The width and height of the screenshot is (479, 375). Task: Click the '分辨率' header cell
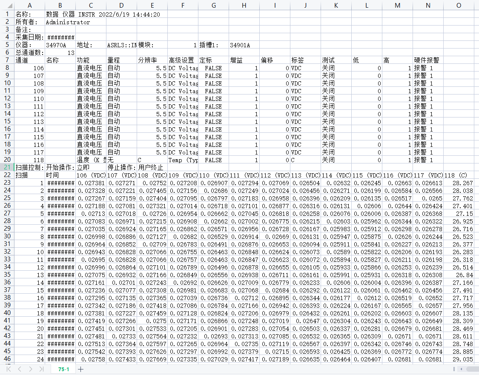pos(152,60)
